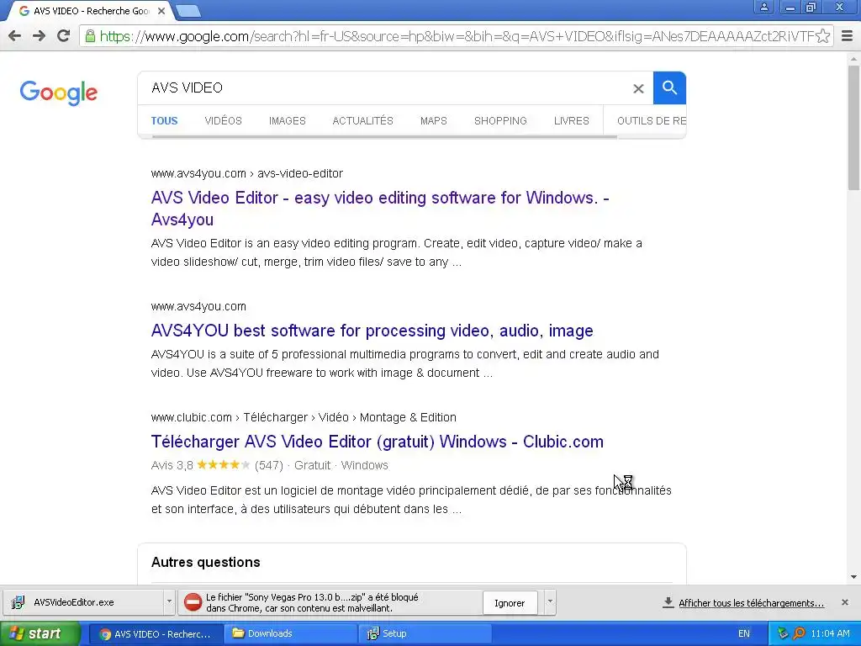Click the red blocked-download warning icon
Viewport: 861px width, 646px height.
click(193, 602)
